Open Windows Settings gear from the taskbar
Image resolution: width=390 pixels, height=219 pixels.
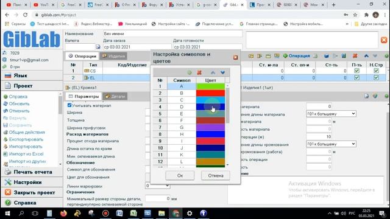pyautogui.click(x=190, y=214)
